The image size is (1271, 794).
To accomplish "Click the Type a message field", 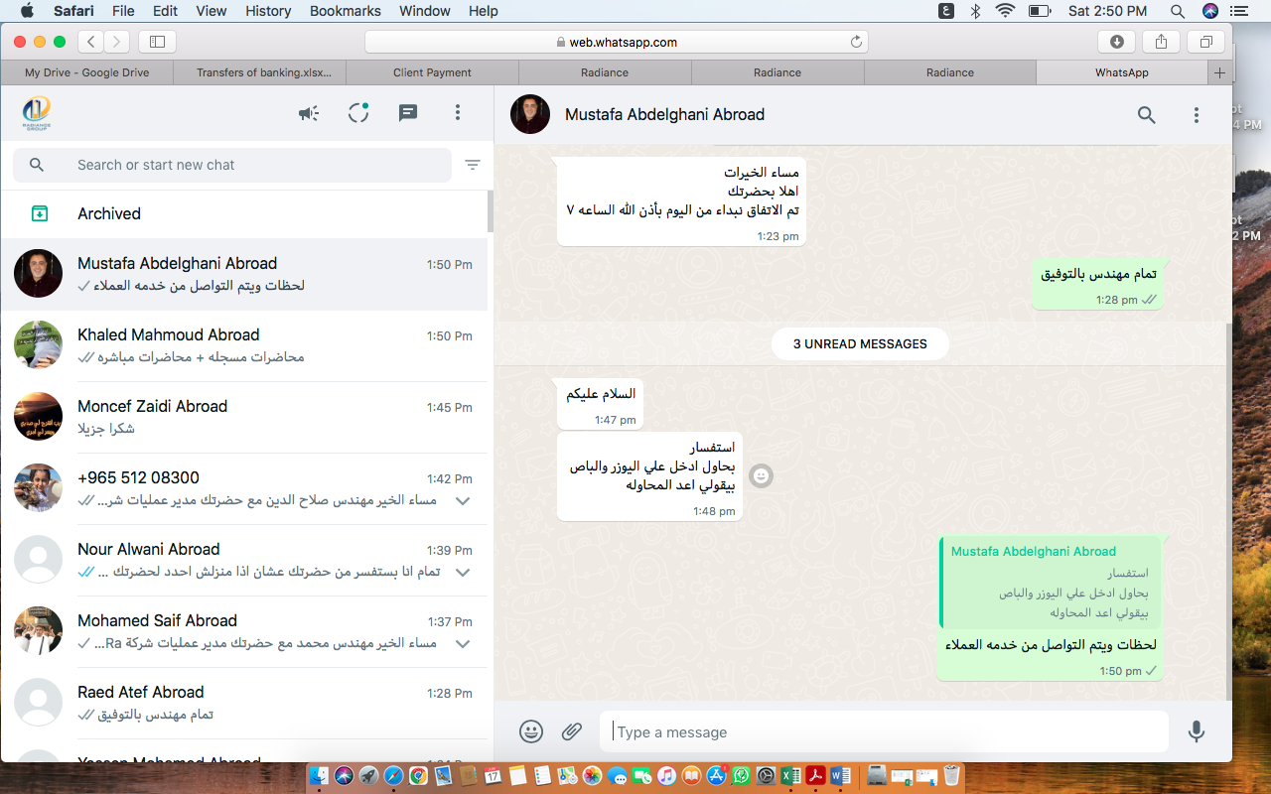I will tap(884, 731).
